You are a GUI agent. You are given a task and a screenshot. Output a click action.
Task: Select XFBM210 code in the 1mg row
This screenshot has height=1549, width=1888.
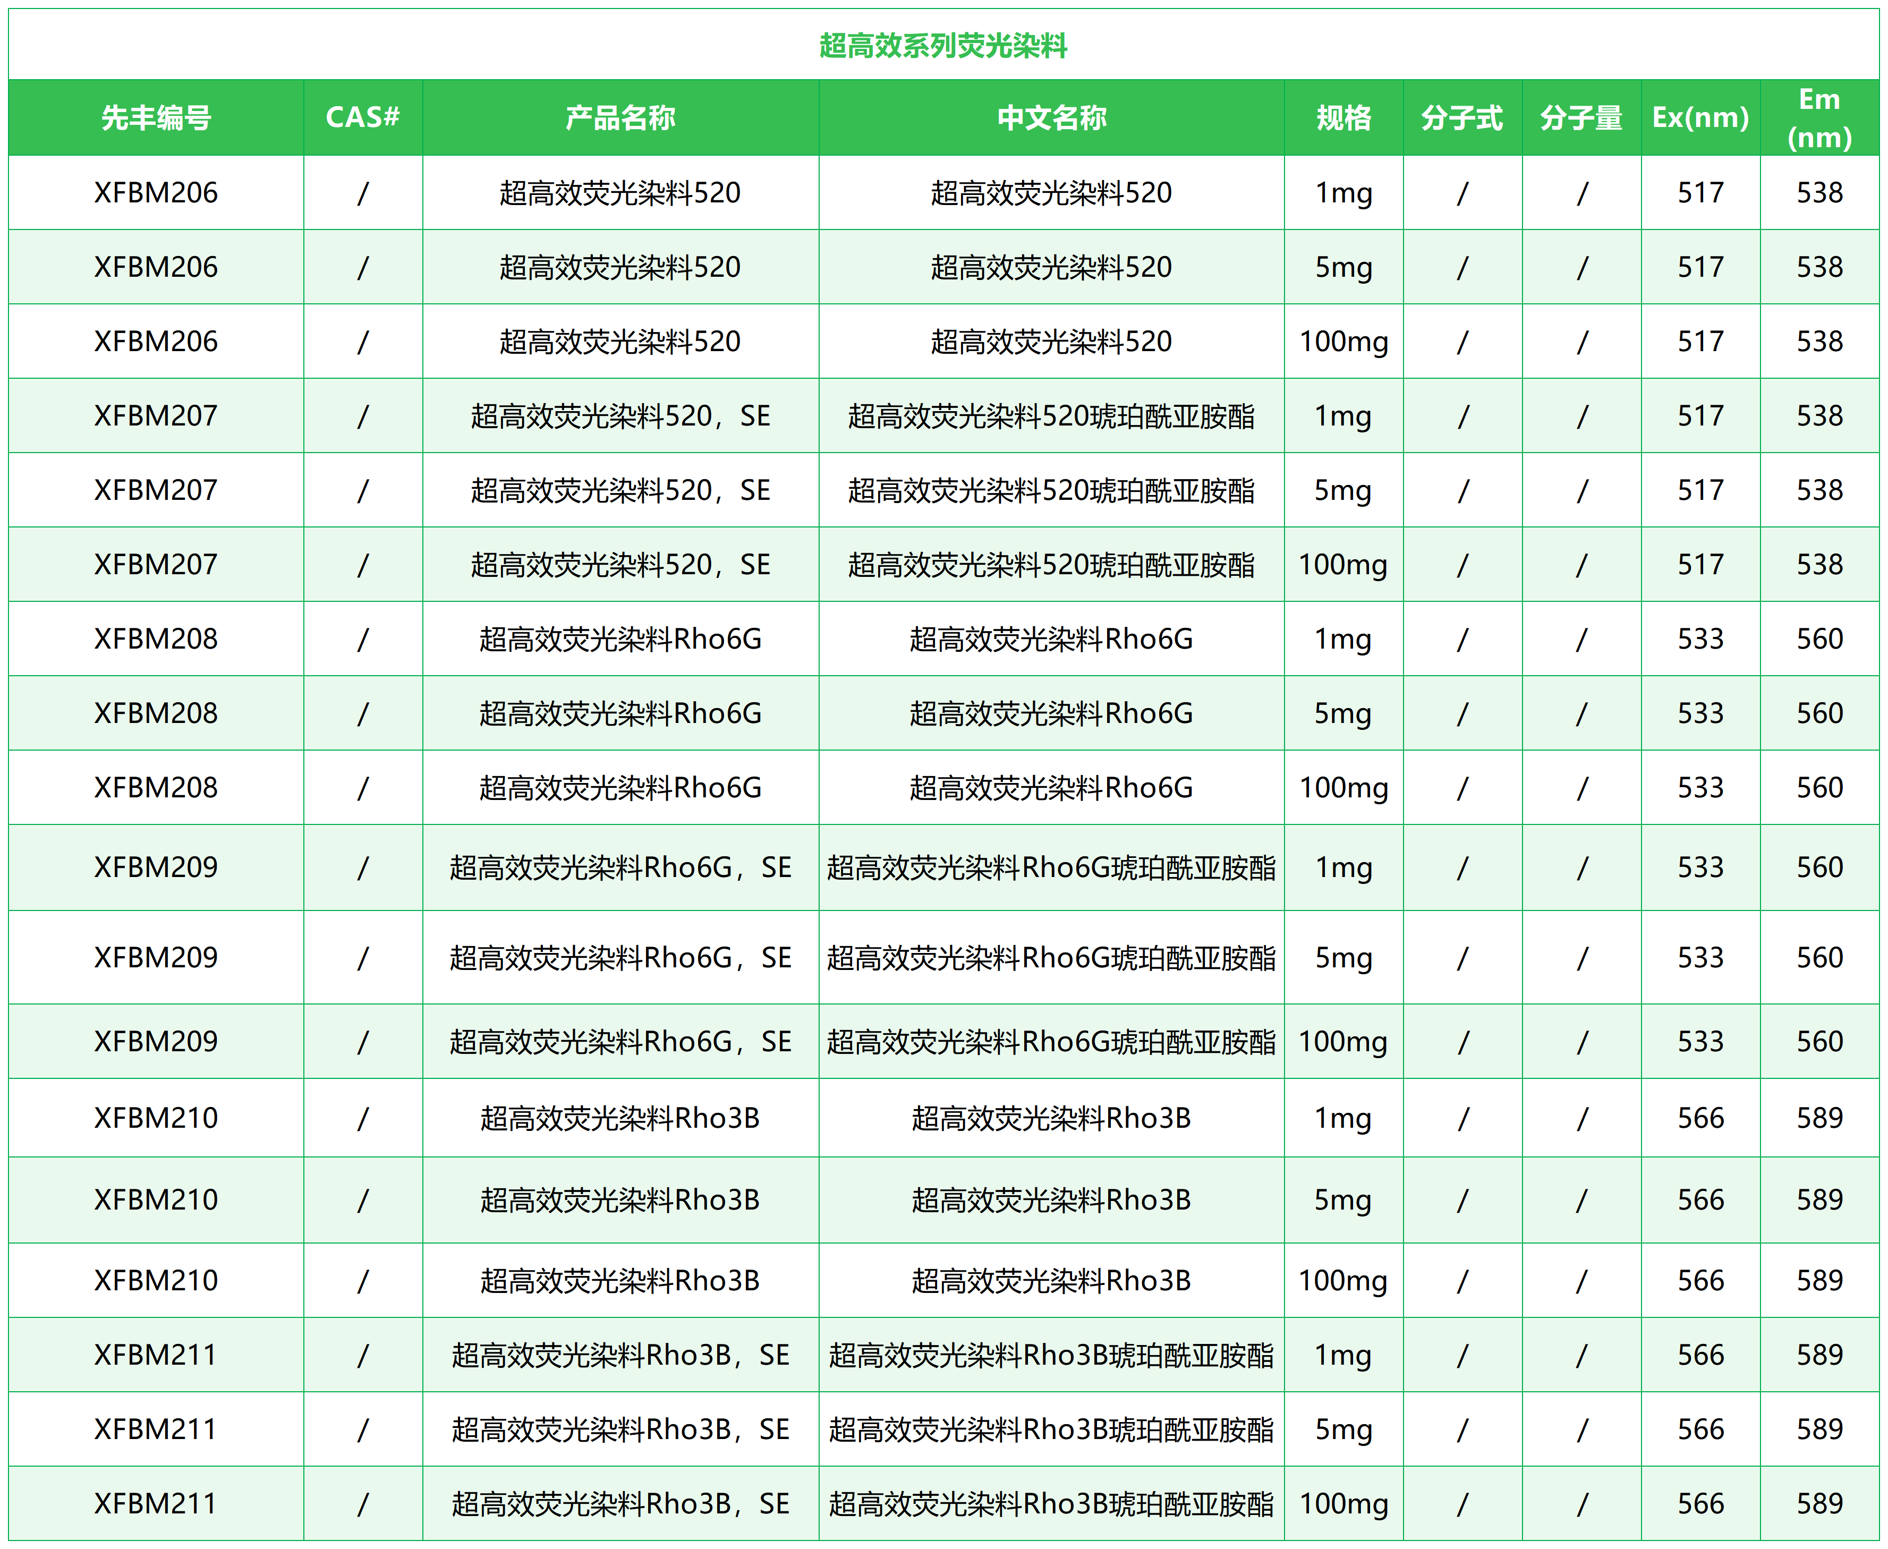[x=156, y=1118]
